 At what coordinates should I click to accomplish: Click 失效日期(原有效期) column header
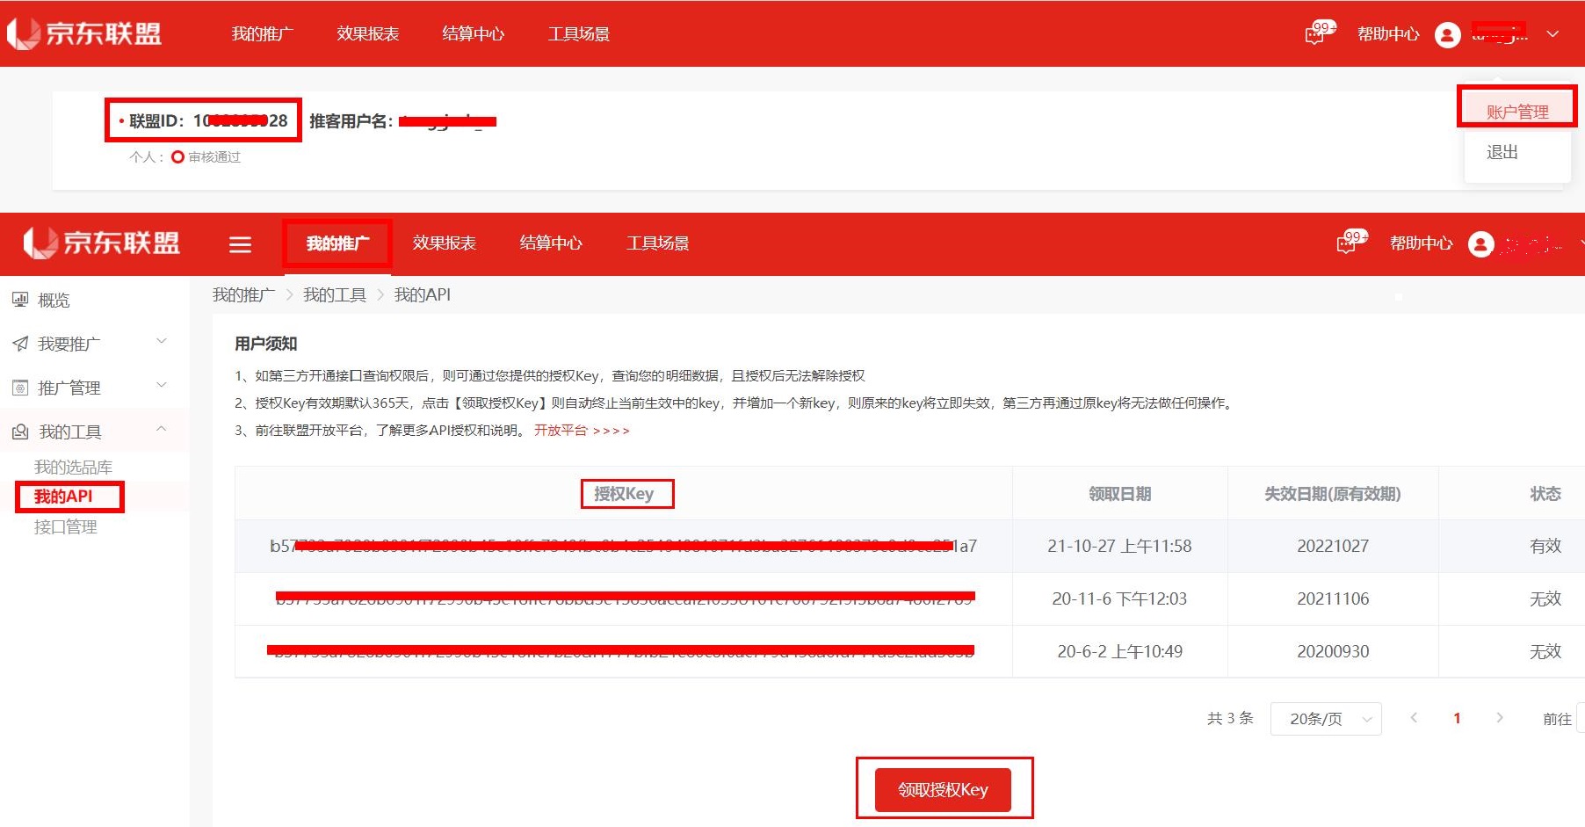(x=1332, y=494)
